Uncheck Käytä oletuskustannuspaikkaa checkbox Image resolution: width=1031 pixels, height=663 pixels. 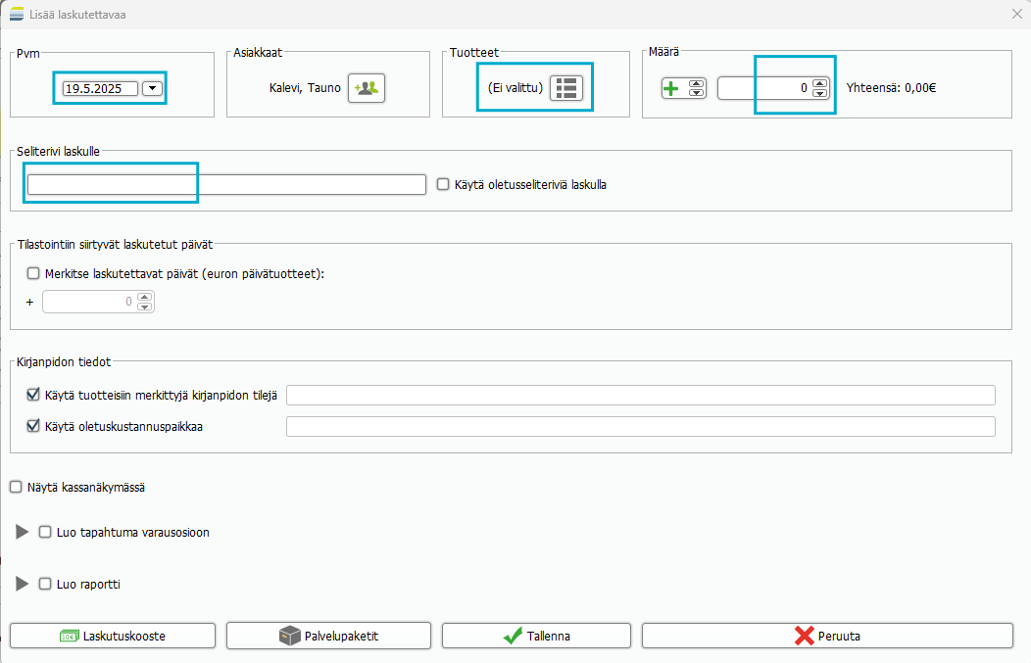[33, 426]
